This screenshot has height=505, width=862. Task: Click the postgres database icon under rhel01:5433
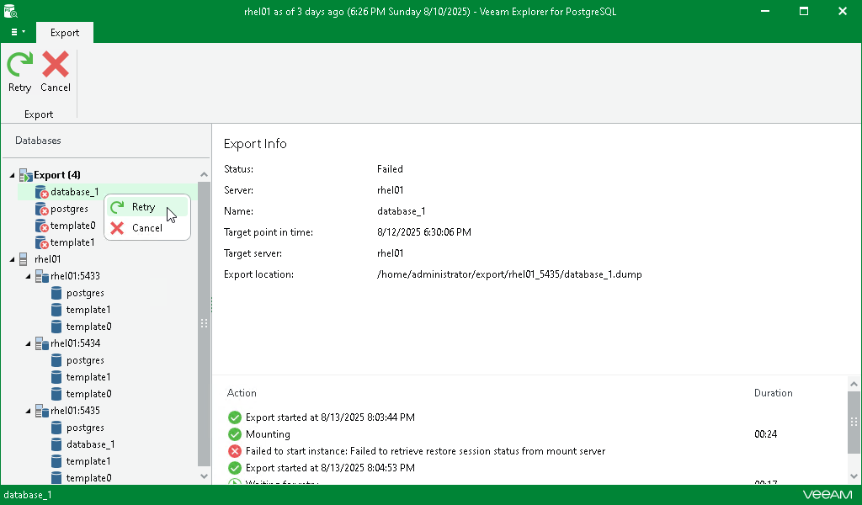(56, 293)
